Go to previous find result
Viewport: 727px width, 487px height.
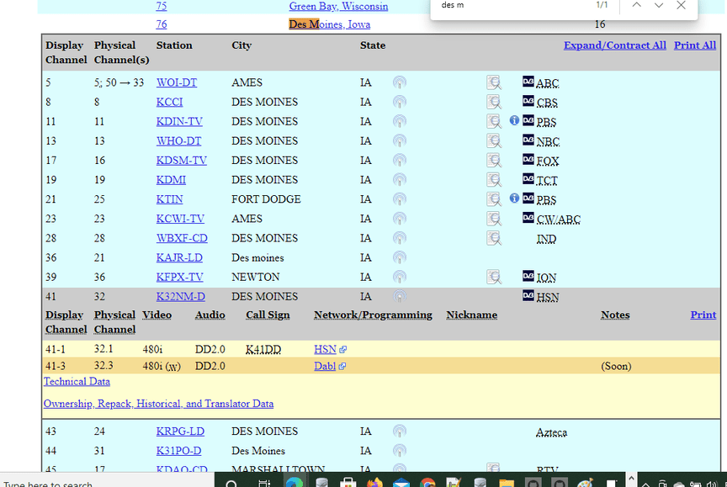tap(637, 5)
